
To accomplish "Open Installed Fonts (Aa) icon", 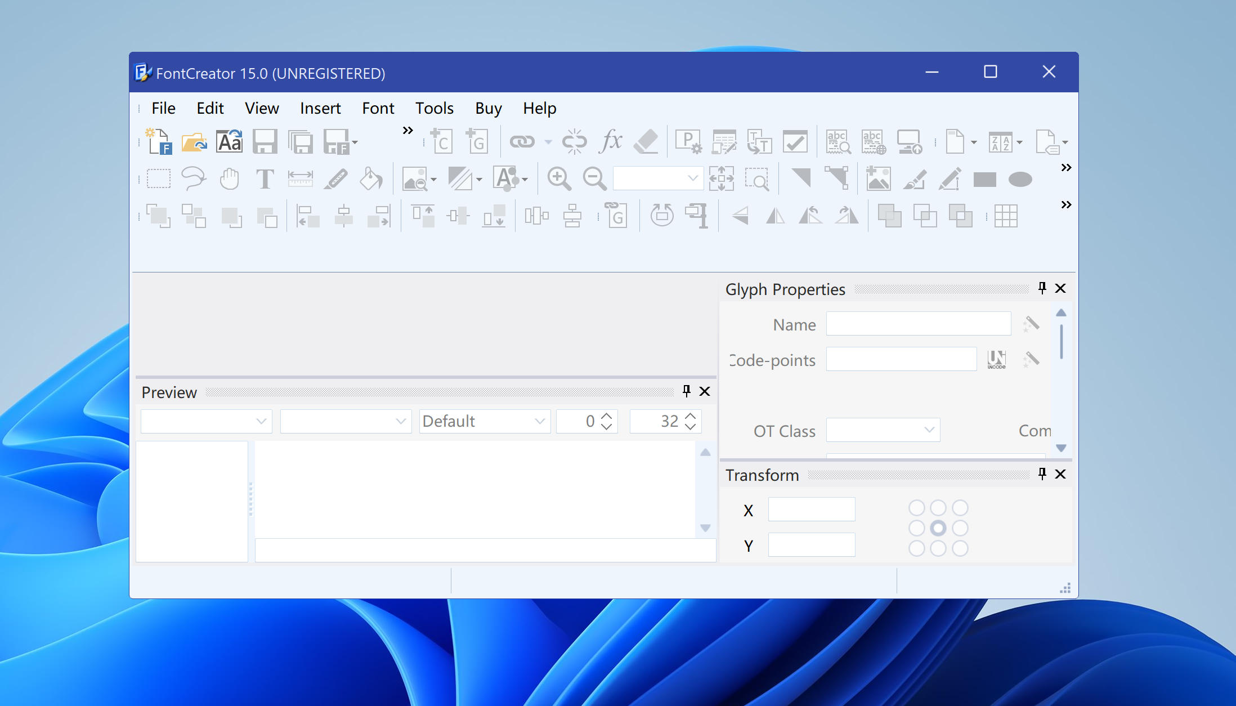I will click(x=230, y=142).
